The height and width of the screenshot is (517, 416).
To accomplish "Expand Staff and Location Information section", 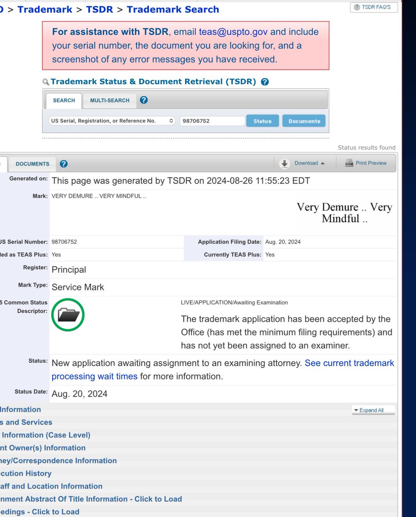I will tap(51, 486).
